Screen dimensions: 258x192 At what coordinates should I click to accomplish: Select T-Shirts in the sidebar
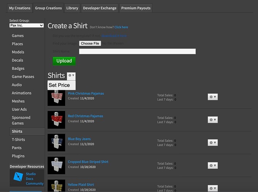pos(18,139)
